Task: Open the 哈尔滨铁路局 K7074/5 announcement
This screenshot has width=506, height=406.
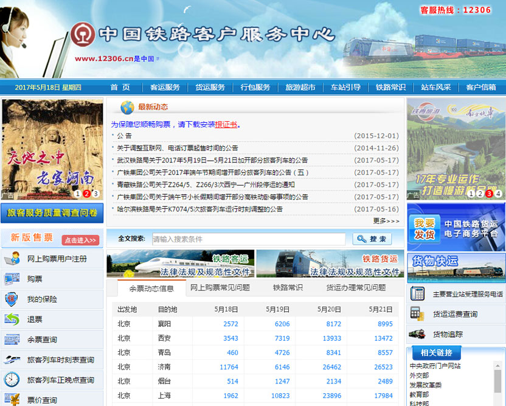Action: 199,209
